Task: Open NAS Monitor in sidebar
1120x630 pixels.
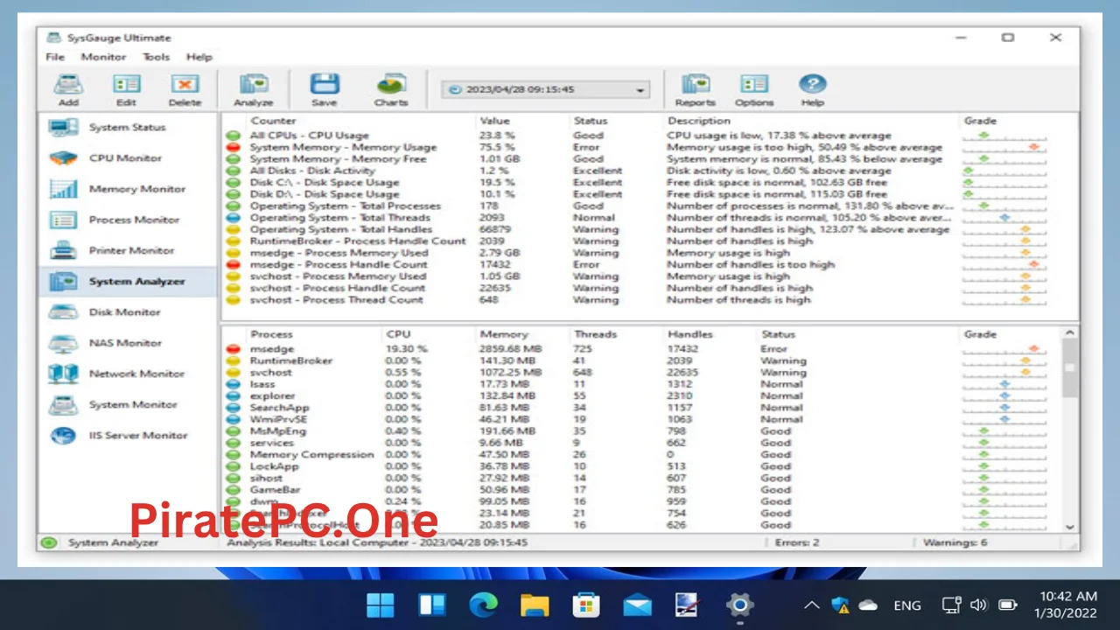Action: coord(128,343)
